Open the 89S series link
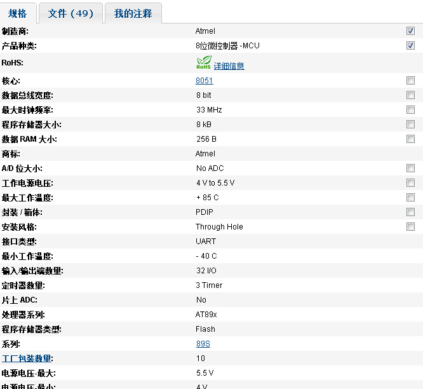 pyautogui.click(x=203, y=344)
